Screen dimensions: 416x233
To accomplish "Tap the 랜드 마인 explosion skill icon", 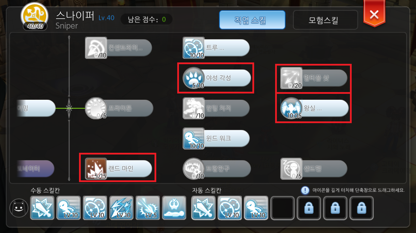I will [x=96, y=169].
